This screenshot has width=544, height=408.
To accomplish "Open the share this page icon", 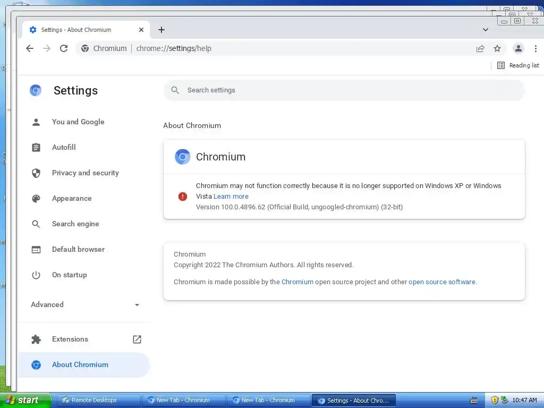I will (x=480, y=48).
